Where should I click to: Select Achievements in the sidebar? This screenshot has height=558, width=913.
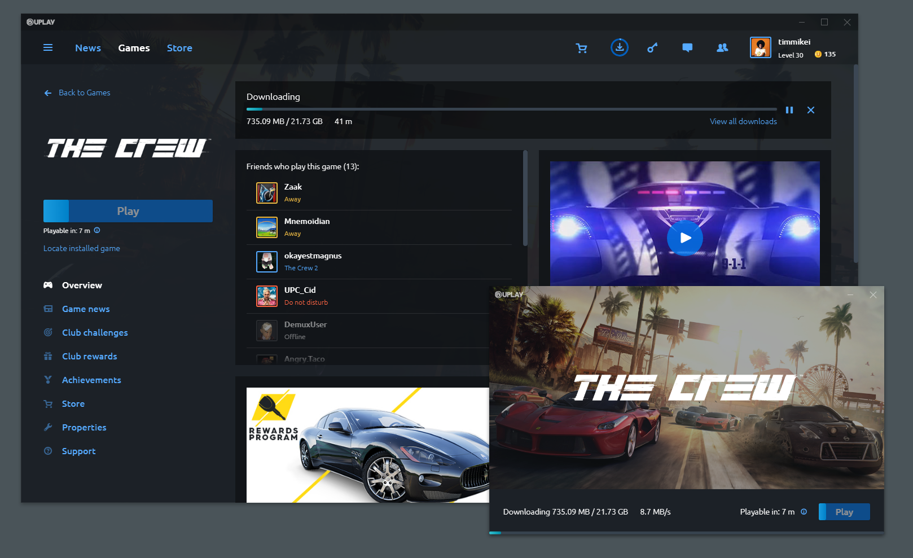click(x=91, y=380)
